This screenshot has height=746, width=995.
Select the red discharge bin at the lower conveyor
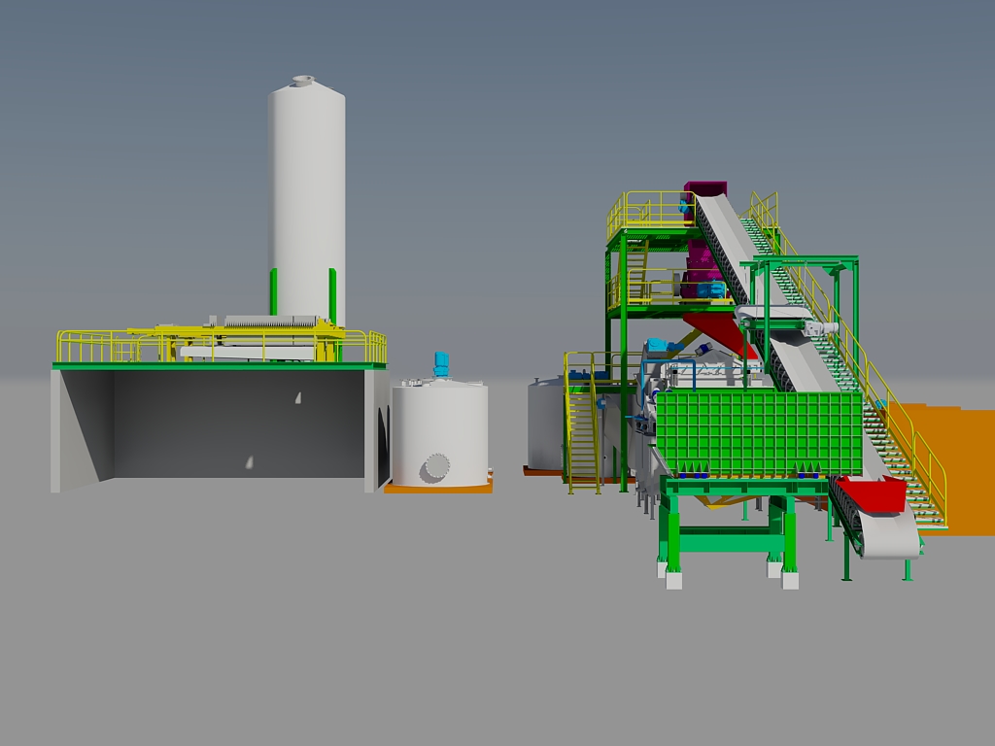click(x=872, y=494)
